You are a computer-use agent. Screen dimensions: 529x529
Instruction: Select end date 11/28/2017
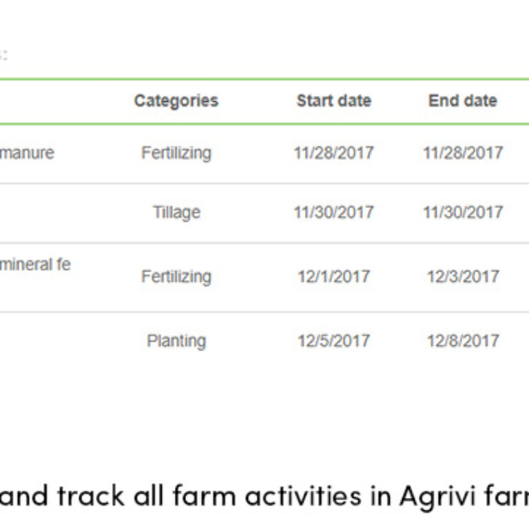[x=463, y=153]
